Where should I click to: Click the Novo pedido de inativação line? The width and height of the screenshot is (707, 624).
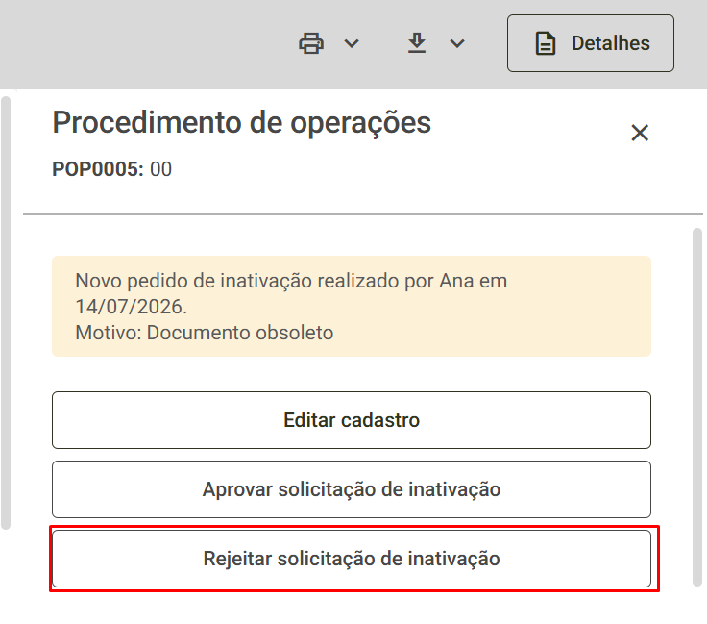click(x=291, y=281)
